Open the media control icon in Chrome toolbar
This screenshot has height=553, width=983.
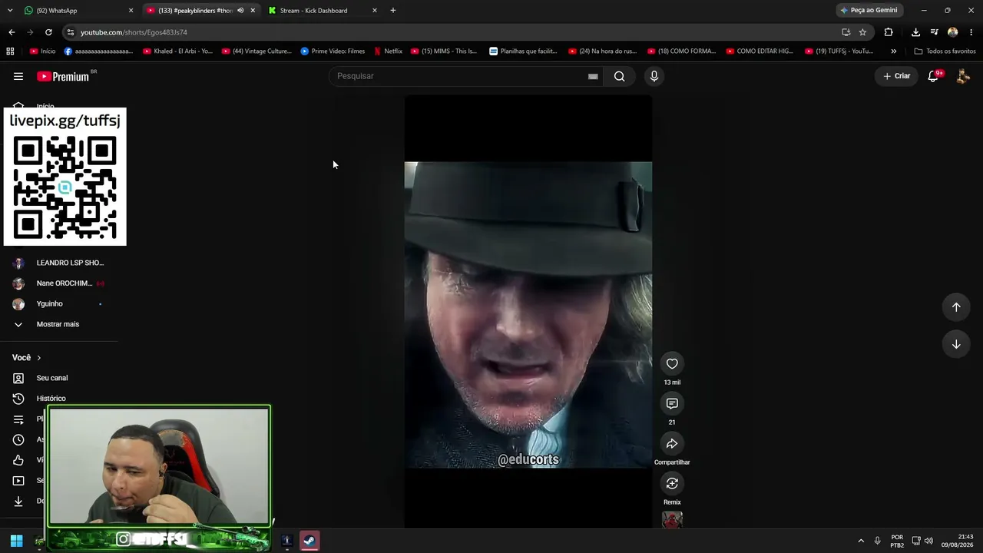[934, 32]
